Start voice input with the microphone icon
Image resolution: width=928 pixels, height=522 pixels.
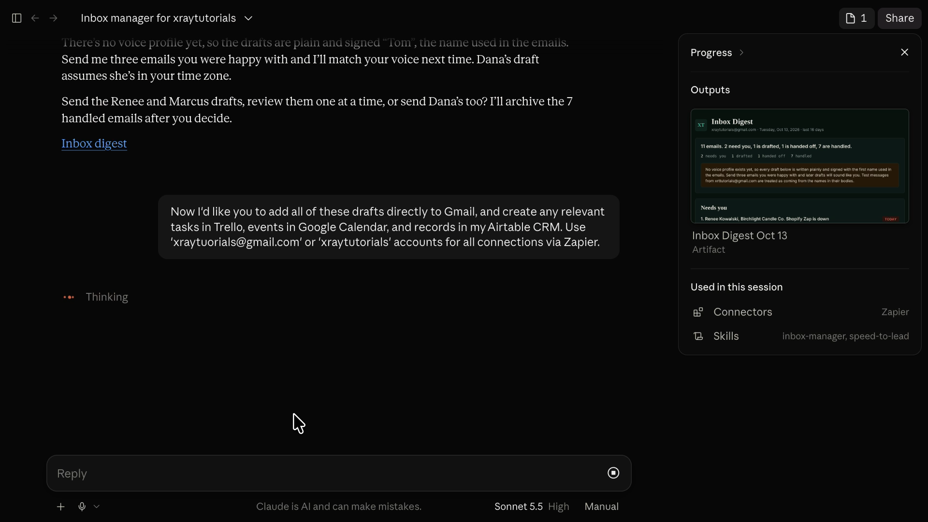coord(82,507)
